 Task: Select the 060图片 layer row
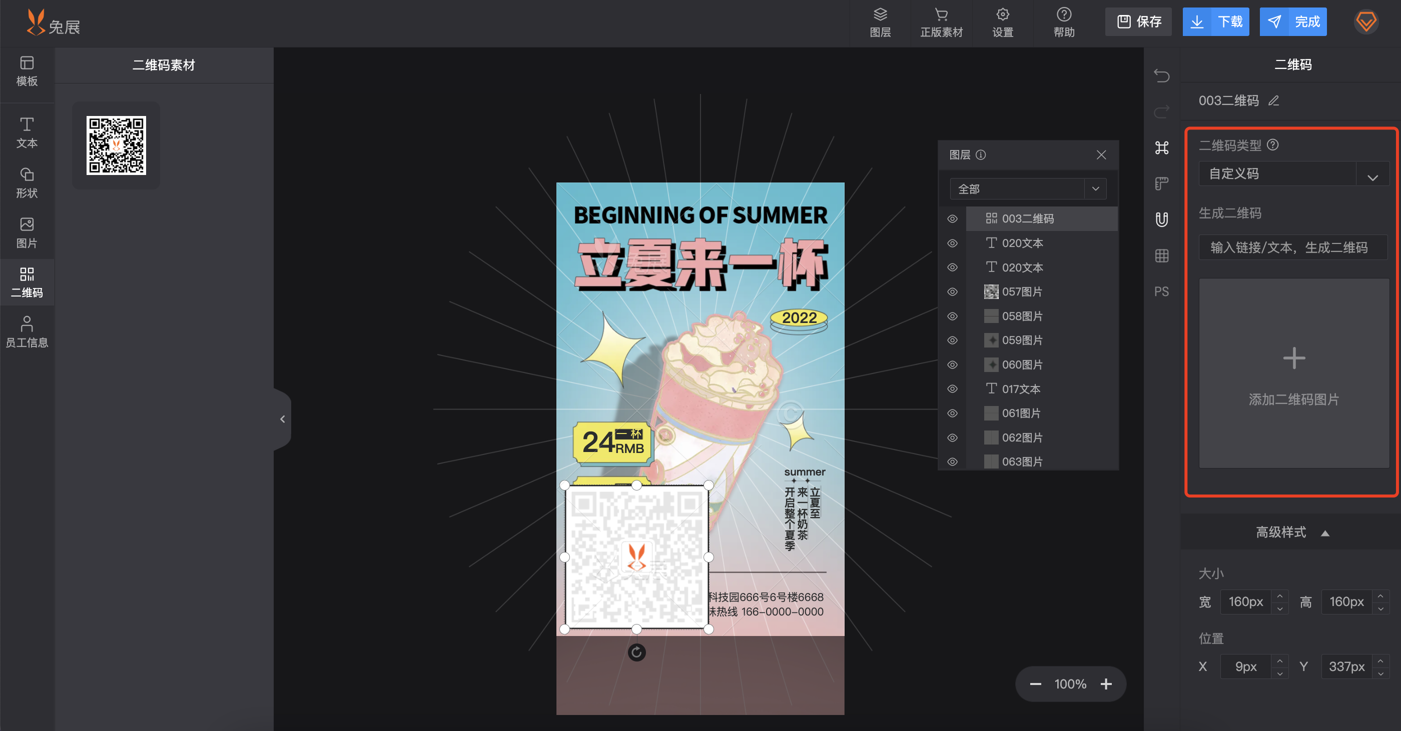pyautogui.click(x=1042, y=364)
